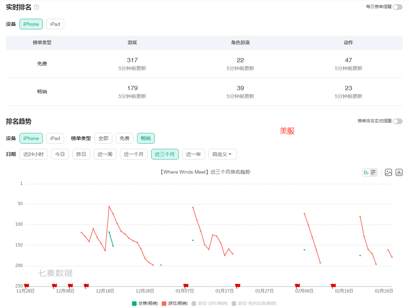Click the red flag near 11月28日
The width and height of the screenshot is (409, 308).
coord(27,286)
